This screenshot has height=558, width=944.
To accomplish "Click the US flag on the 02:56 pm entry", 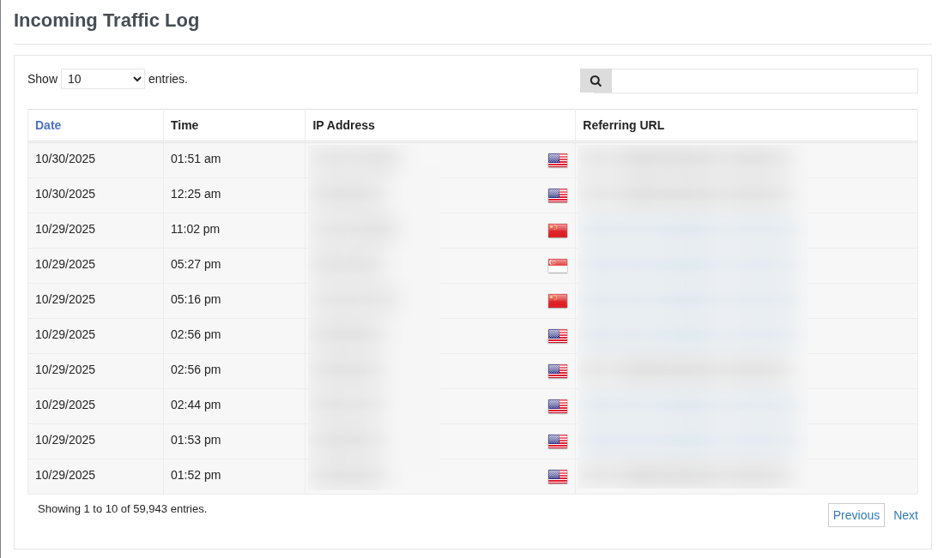I will (x=558, y=335).
